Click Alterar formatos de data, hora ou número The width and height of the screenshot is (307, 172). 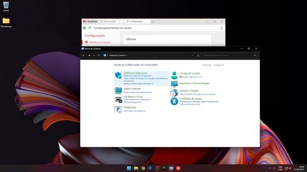tap(197, 94)
